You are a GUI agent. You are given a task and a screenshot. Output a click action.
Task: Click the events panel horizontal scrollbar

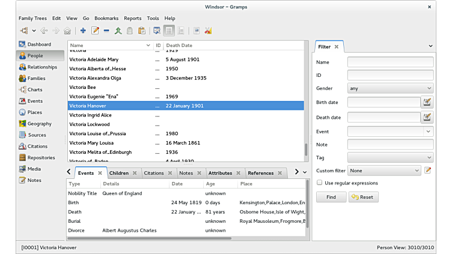[x=149, y=238]
